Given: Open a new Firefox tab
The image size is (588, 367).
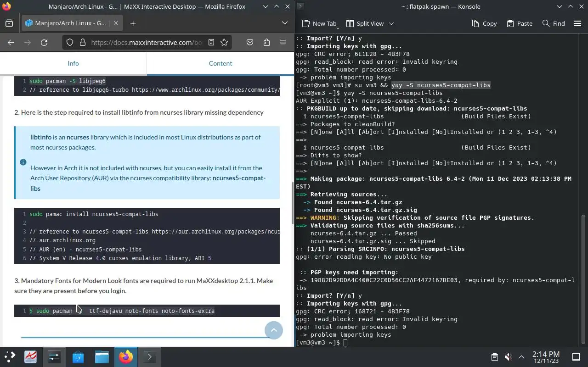Looking at the screenshot, I should point(133,23).
